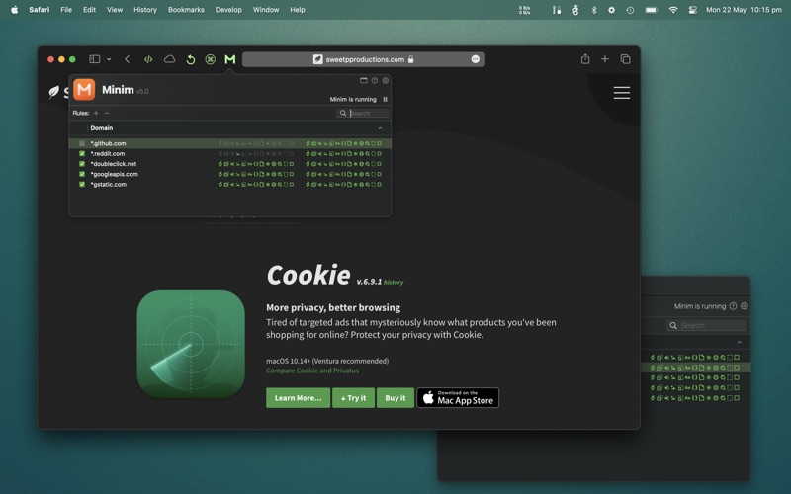Remove selected rule with minus button
791x494 pixels.
click(x=107, y=113)
